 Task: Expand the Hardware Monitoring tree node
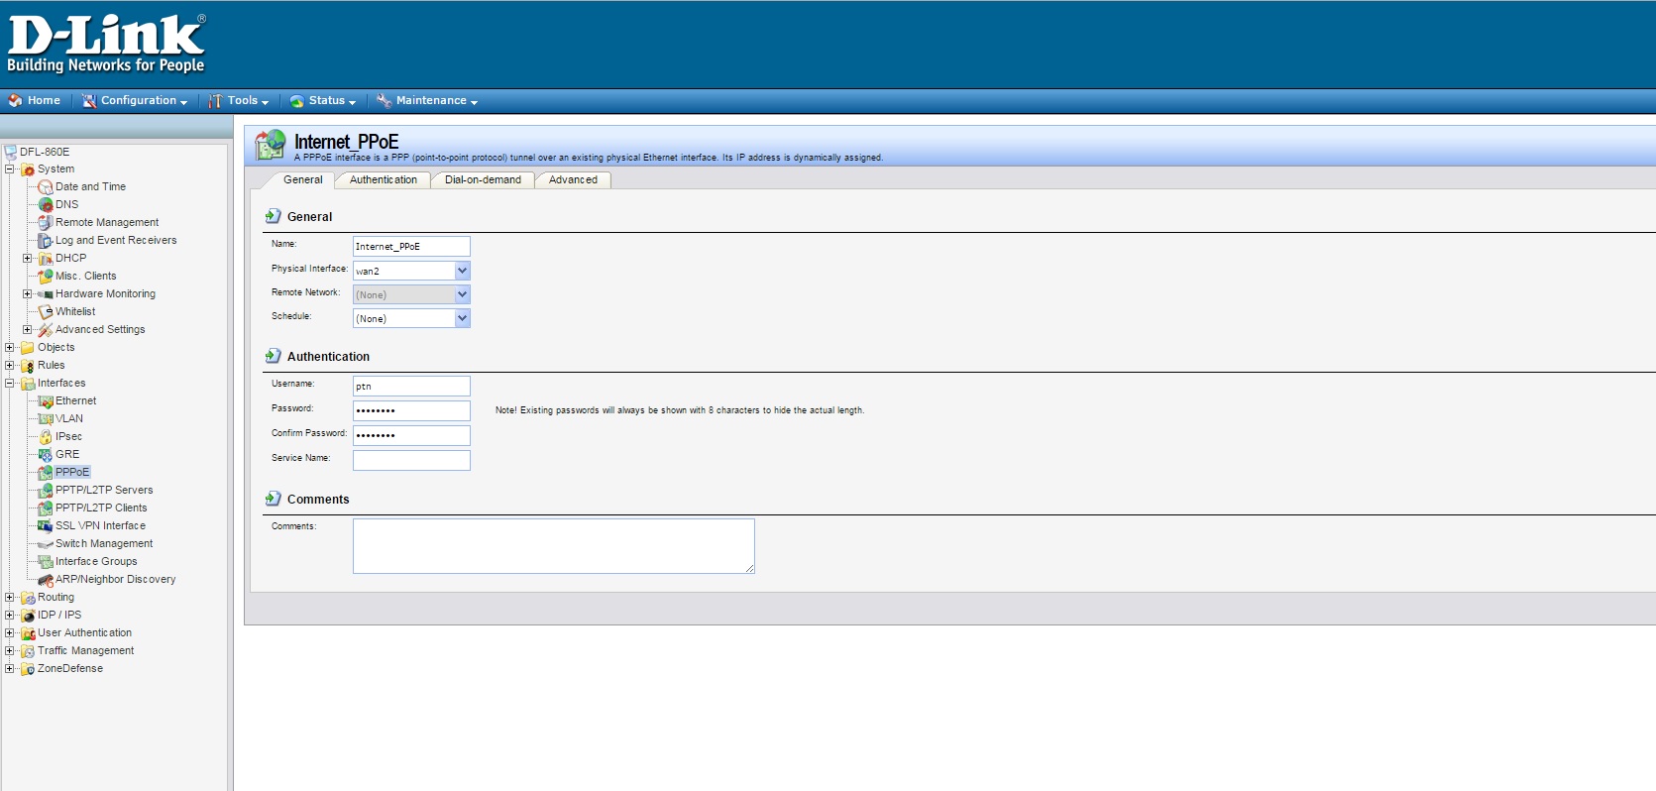[x=28, y=294]
